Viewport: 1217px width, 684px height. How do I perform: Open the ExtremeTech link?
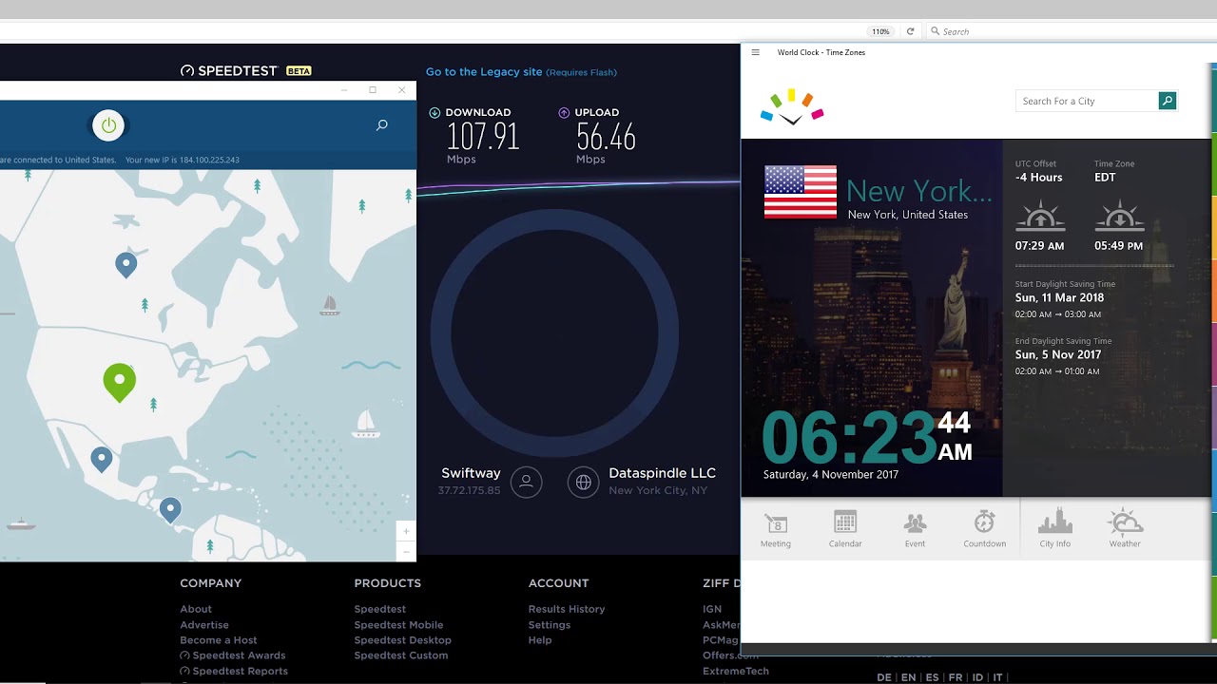click(736, 671)
